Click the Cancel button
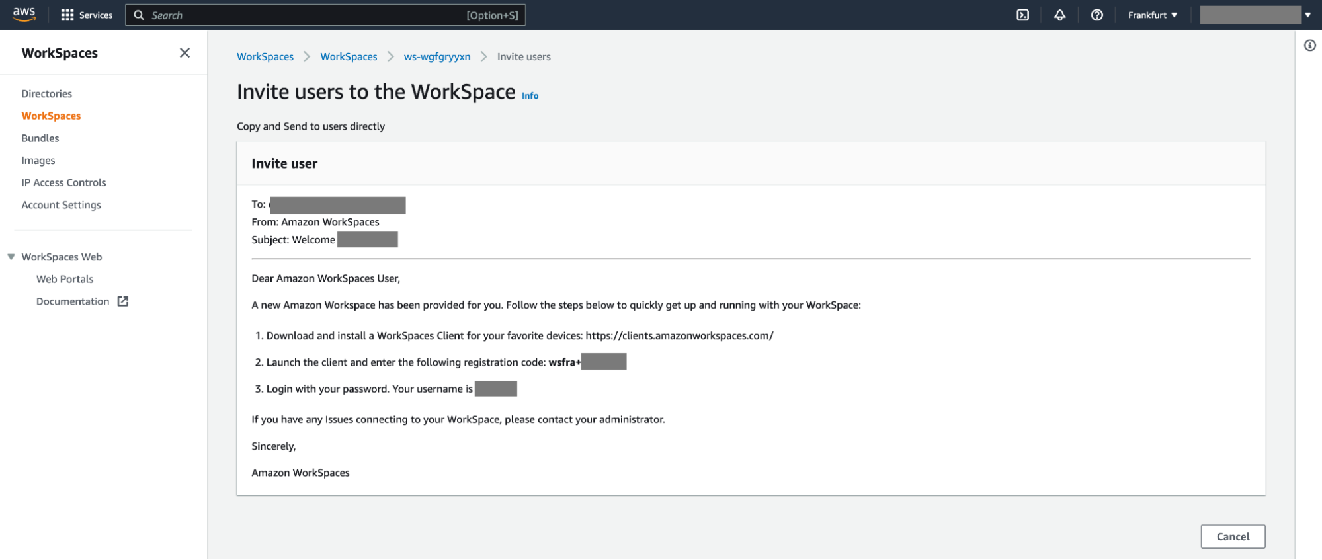Viewport: 1322px width, 560px height. click(1233, 537)
